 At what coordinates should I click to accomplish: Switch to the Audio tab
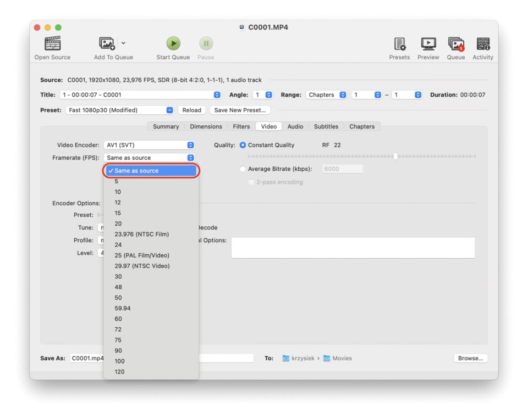point(295,127)
